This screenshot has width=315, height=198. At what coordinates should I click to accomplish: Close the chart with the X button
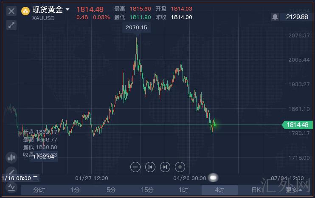11,11
